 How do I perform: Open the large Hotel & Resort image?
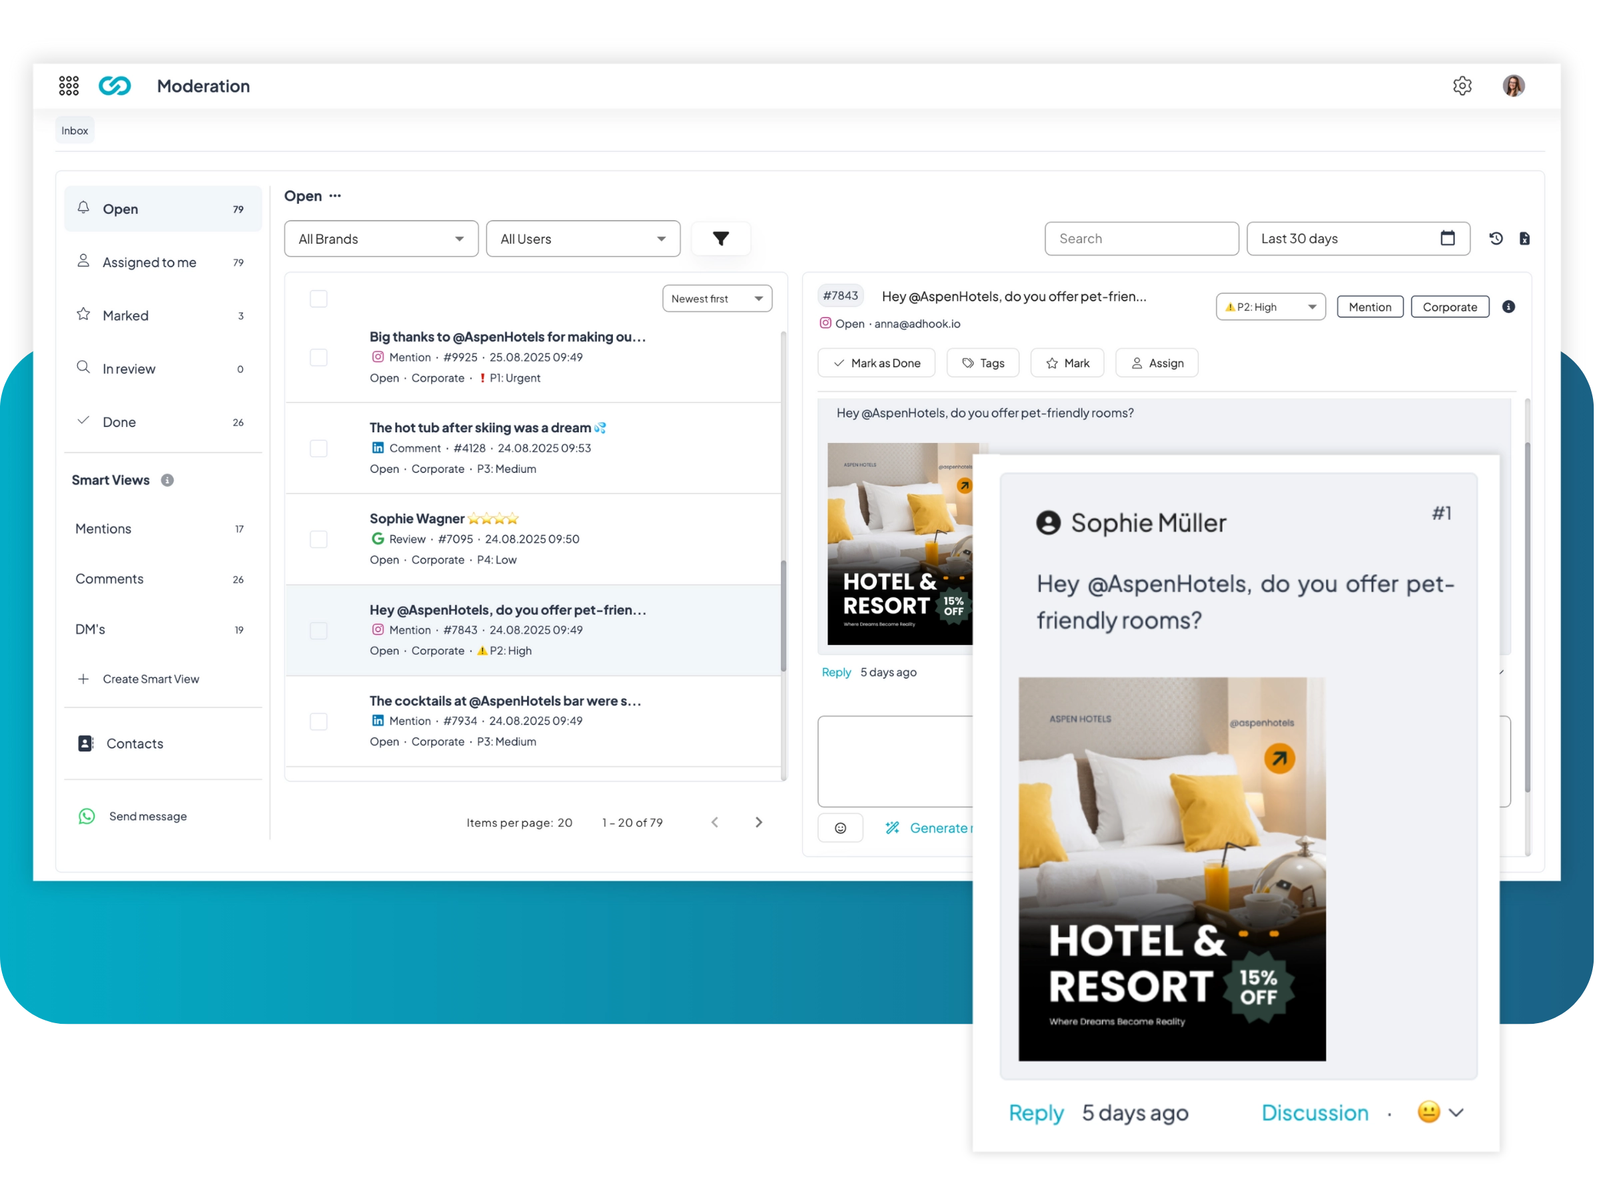(1173, 870)
